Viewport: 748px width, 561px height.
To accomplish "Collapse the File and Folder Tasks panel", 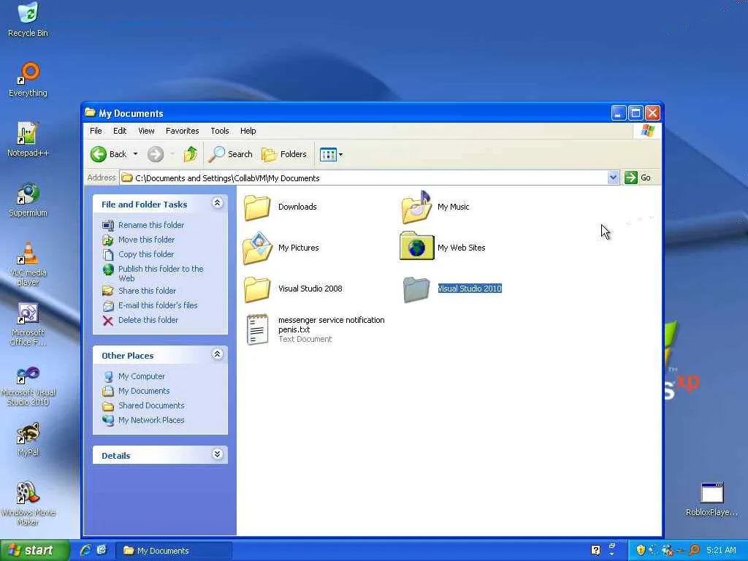I will [x=218, y=203].
